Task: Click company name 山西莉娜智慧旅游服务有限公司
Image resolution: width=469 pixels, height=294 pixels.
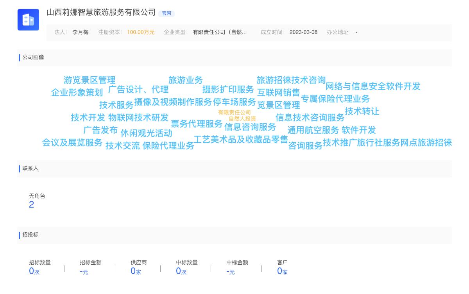Action: click(x=101, y=13)
